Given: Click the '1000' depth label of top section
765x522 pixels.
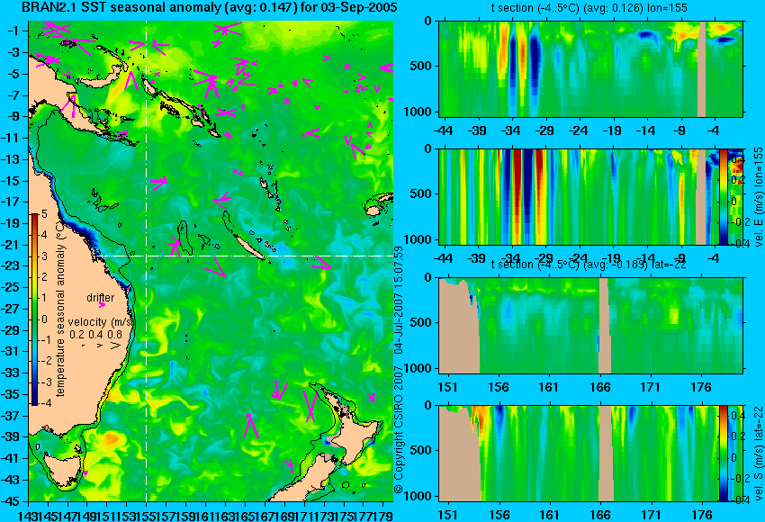Looking at the screenshot, I should pyautogui.click(x=418, y=112).
